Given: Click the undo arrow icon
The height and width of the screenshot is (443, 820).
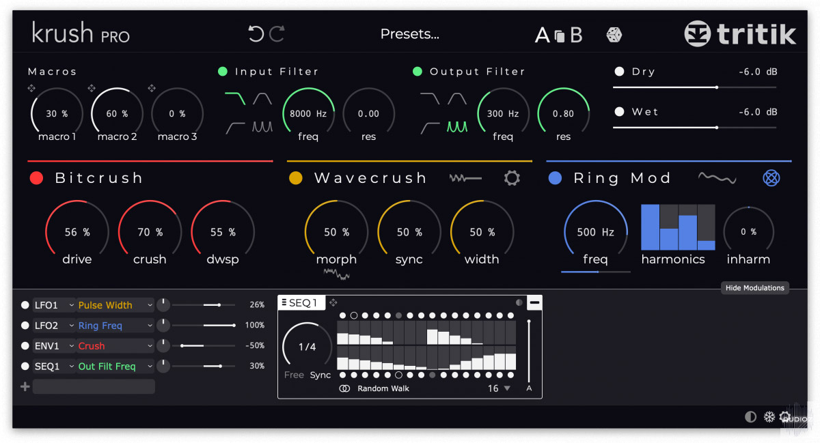Looking at the screenshot, I should click(256, 34).
